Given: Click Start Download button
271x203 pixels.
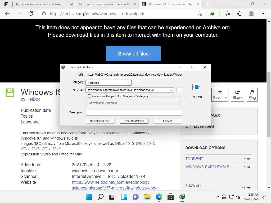Looking at the screenshot, I should pyautogui.click(x=134, y=121).
